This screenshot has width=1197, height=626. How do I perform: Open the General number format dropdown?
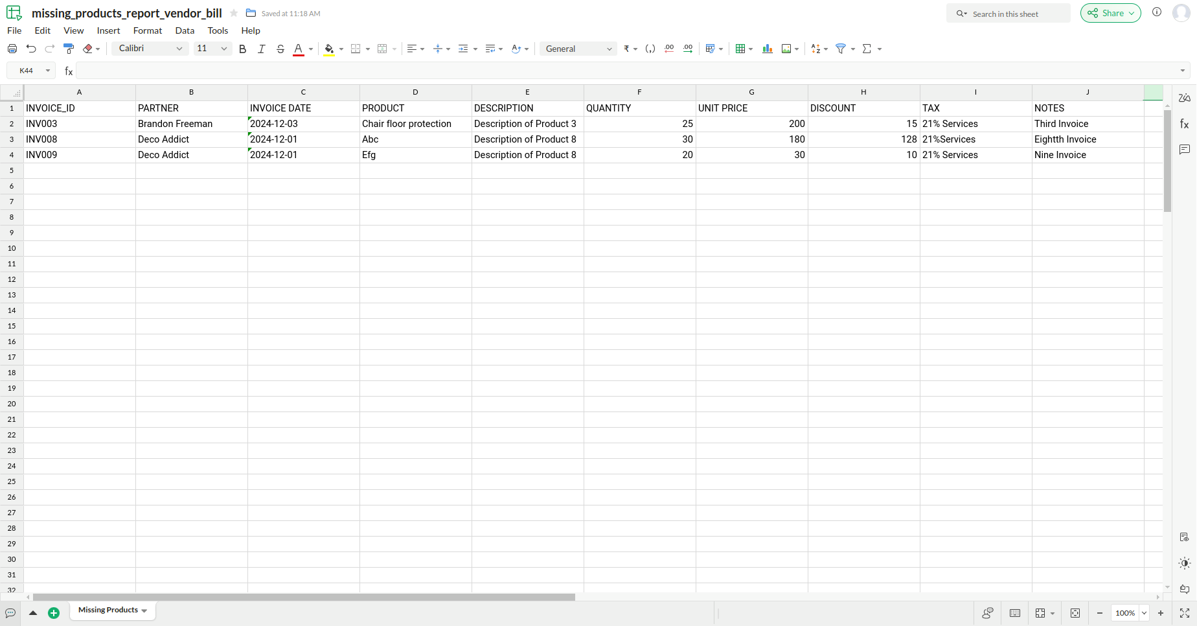(578, 49)
